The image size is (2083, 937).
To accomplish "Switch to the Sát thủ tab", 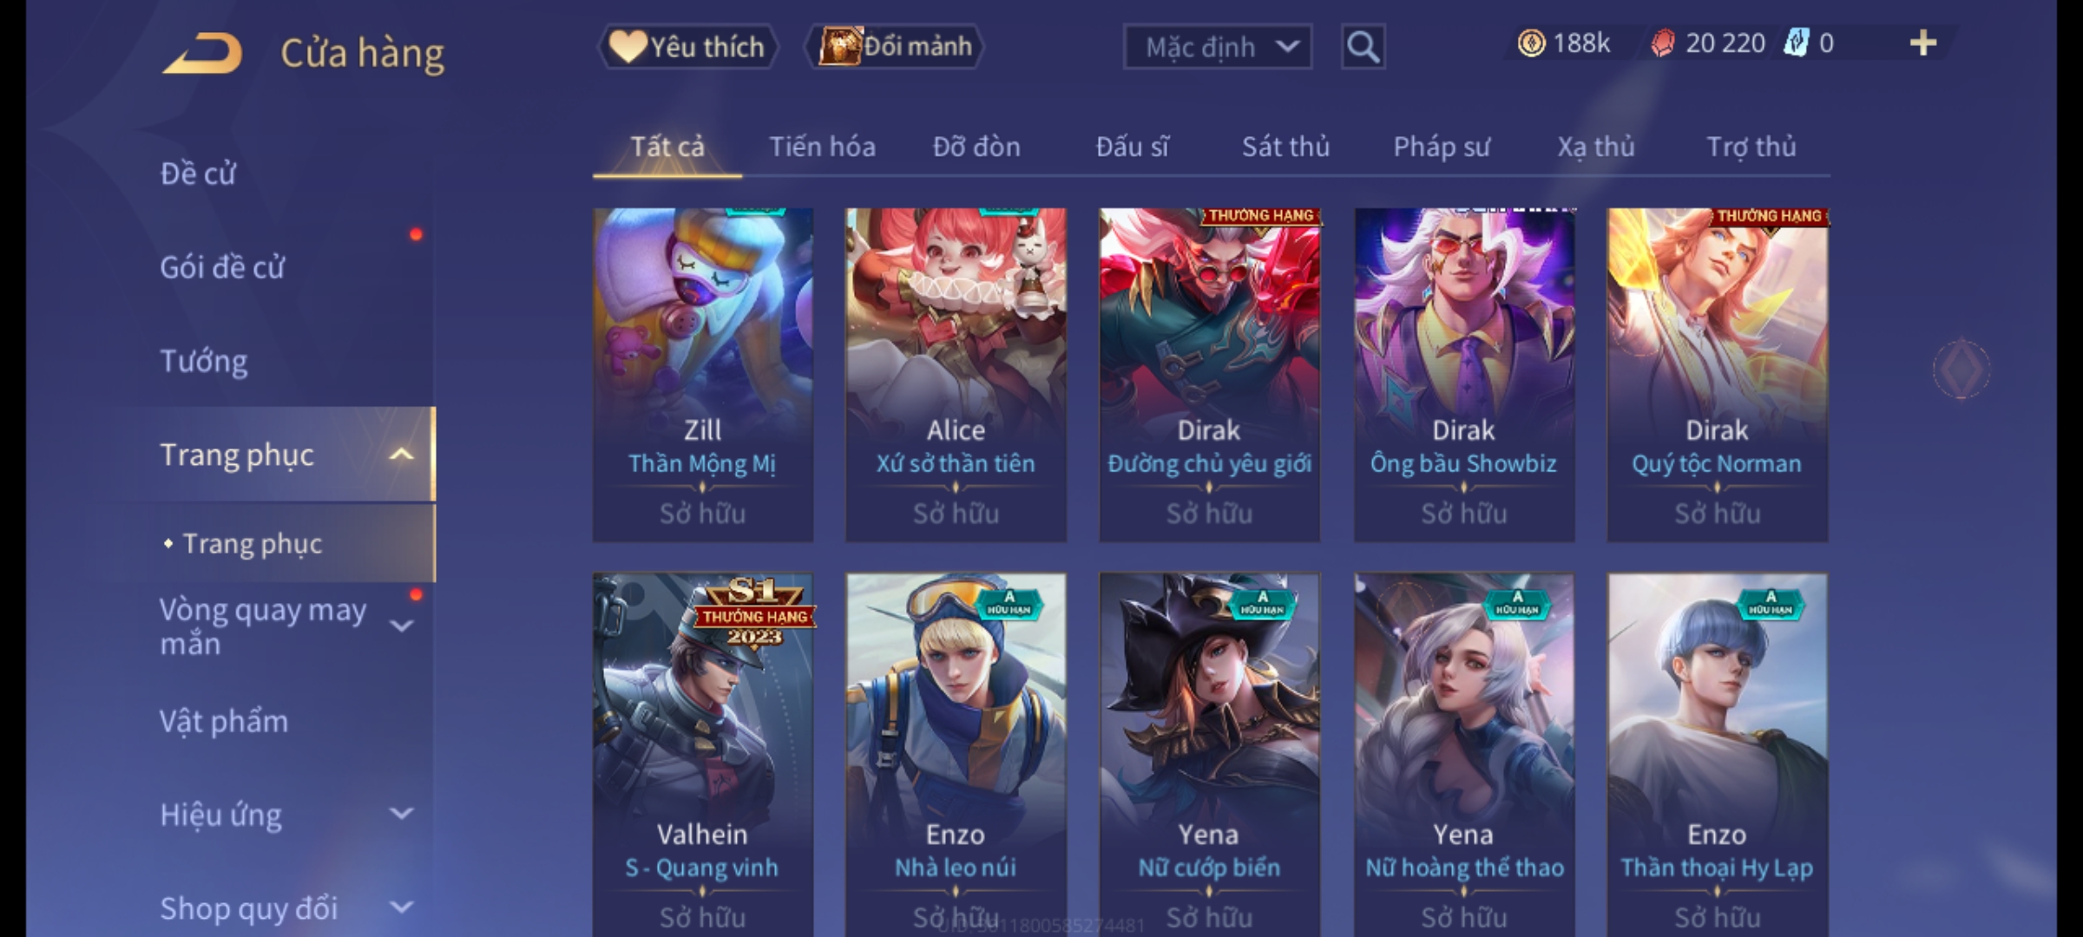I will [1285, 147].
